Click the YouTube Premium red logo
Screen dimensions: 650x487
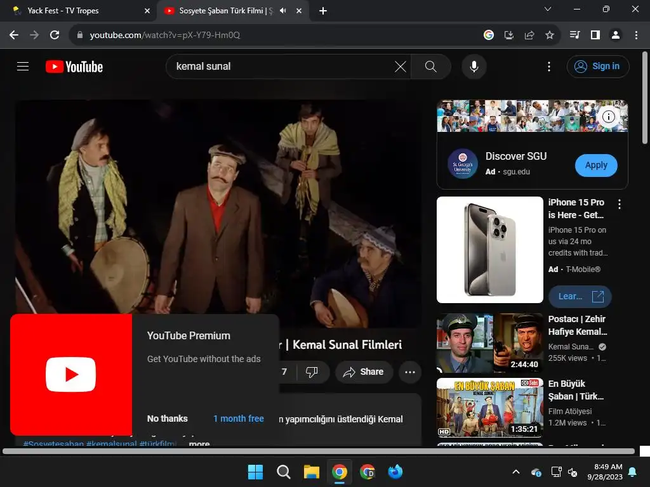71,374
